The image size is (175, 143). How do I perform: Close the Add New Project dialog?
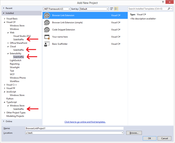169,2
